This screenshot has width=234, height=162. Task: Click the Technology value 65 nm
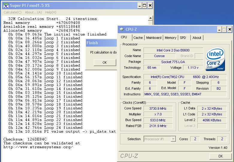[x=152, y=68]
